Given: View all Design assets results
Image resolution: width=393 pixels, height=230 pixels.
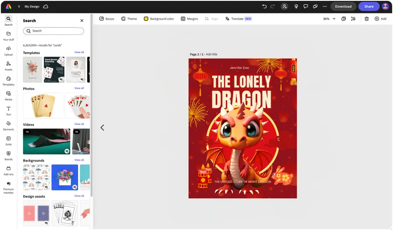Looking at the screenshot, I should tap(79, 196).
